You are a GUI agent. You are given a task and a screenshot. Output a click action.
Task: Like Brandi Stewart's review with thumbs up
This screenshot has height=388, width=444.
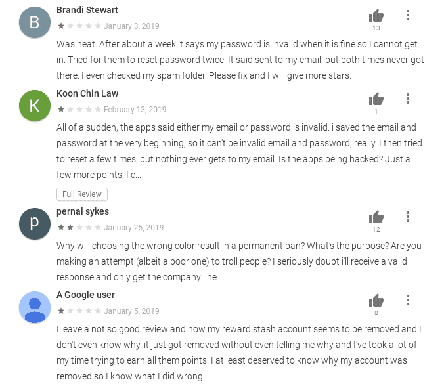376,16
